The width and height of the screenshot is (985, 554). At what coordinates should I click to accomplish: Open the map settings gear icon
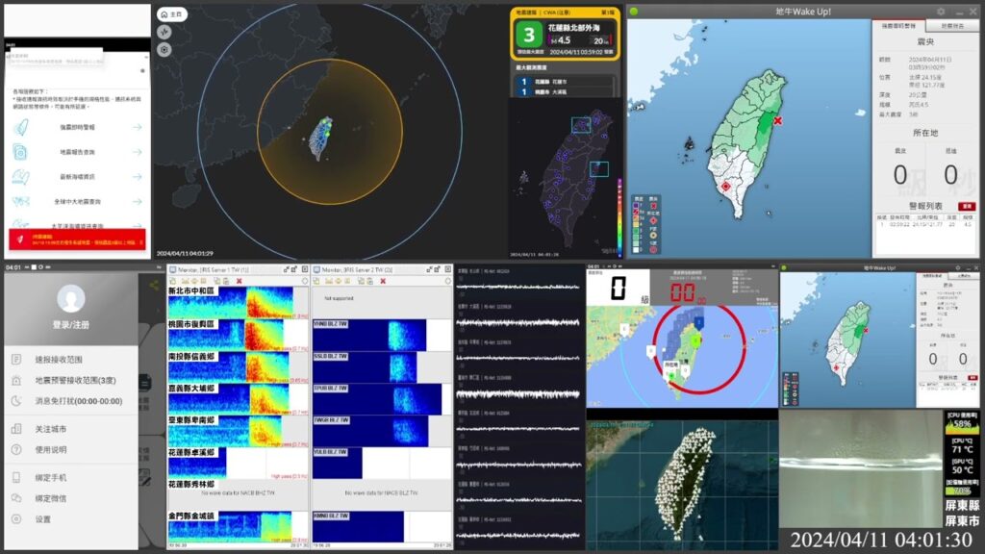pos(163,49)
